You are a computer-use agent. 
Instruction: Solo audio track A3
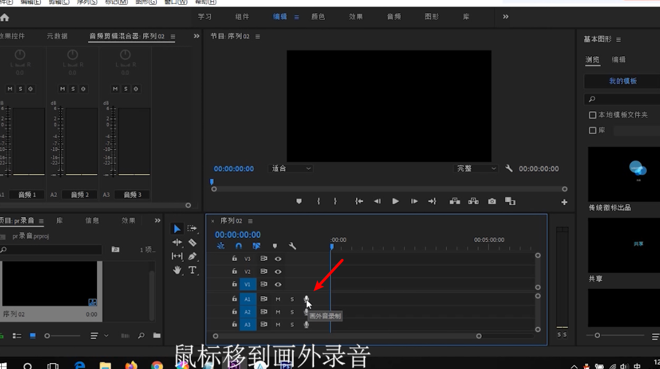click(x=292, y=325)
